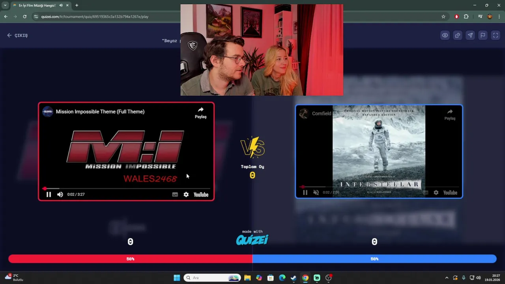The image size is (505, 284).
Task: Click the Cornfield Chase channel avatar
Action: (x=303, y=114)
